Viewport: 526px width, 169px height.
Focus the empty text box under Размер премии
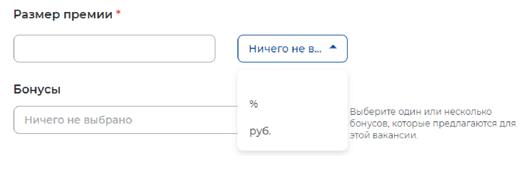tap(114, 49)
